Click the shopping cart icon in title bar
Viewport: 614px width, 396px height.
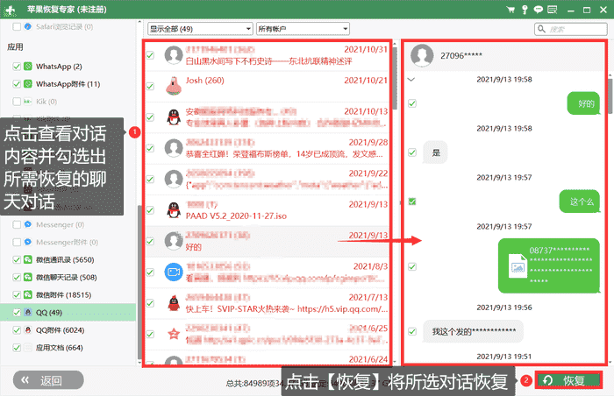510,10
